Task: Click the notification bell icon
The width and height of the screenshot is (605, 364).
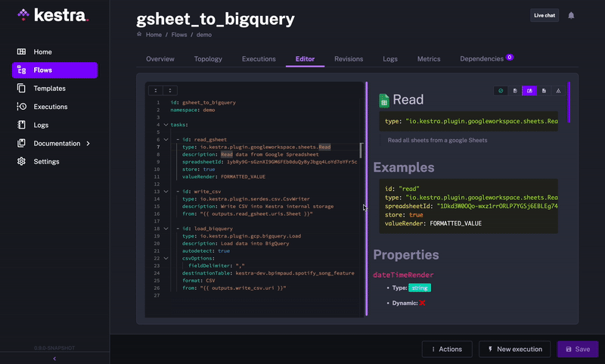Action: pyautogui.click(x=571, y=15)
